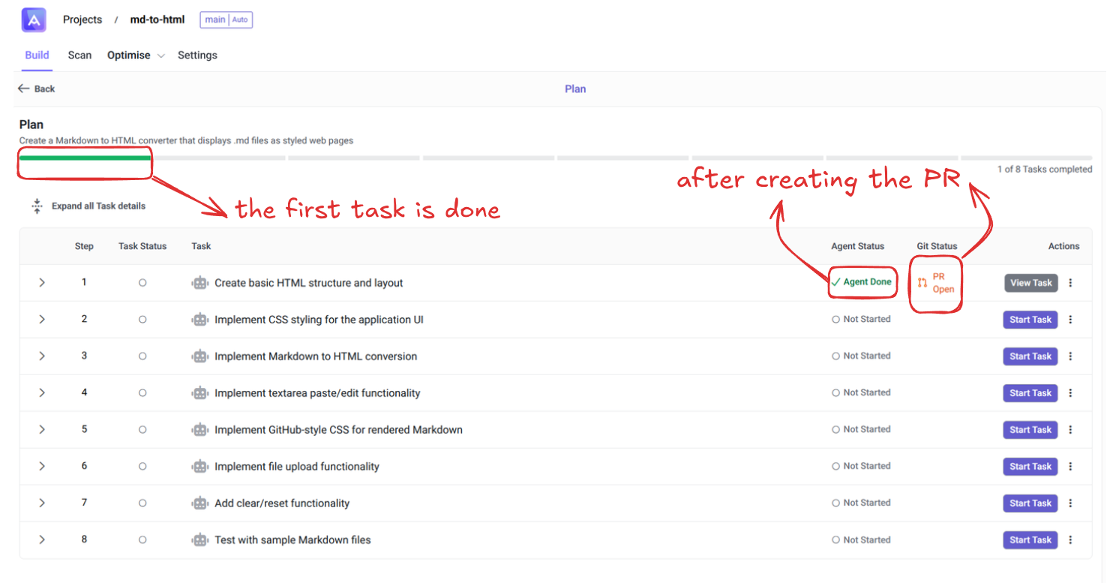Switch to the Scan tab
This screenshot has width=1110, height=583.
79,56
